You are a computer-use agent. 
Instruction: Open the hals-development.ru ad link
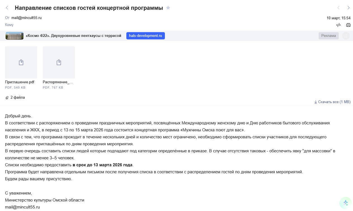(145, 36)
